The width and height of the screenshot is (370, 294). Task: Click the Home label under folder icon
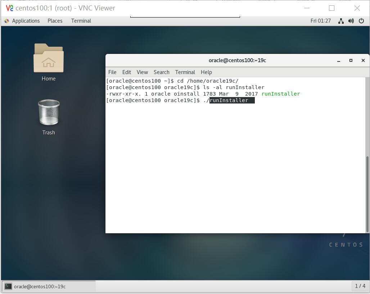tap(49, 79)
